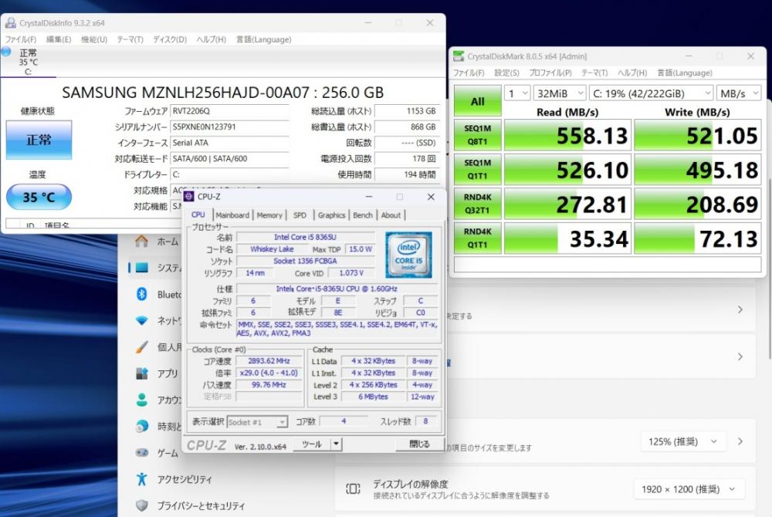Click the core speed value 2893.62 MHz
The width and height of the screenshot is (772, 517).
269,361
